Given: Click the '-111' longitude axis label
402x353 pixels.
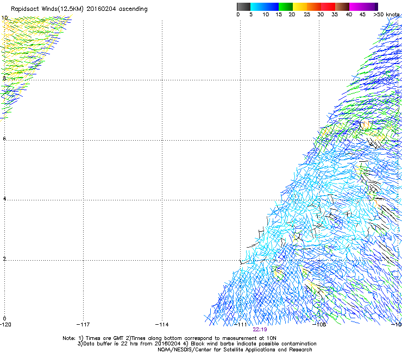Looking at the screenshot, I should pyautogui.click(x=241, y=325).
